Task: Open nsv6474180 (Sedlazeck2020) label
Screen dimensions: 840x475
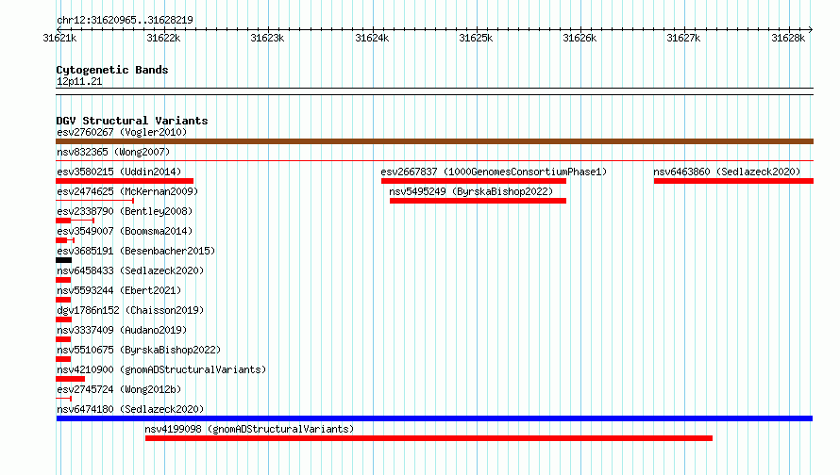Action: [130, 409]
